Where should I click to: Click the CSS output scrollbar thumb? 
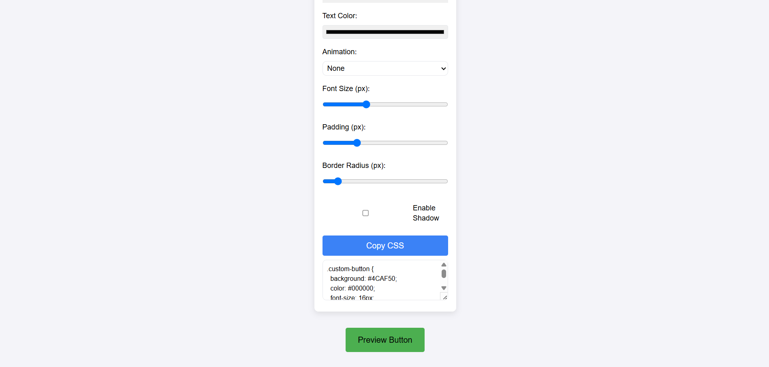coord(444,274)
